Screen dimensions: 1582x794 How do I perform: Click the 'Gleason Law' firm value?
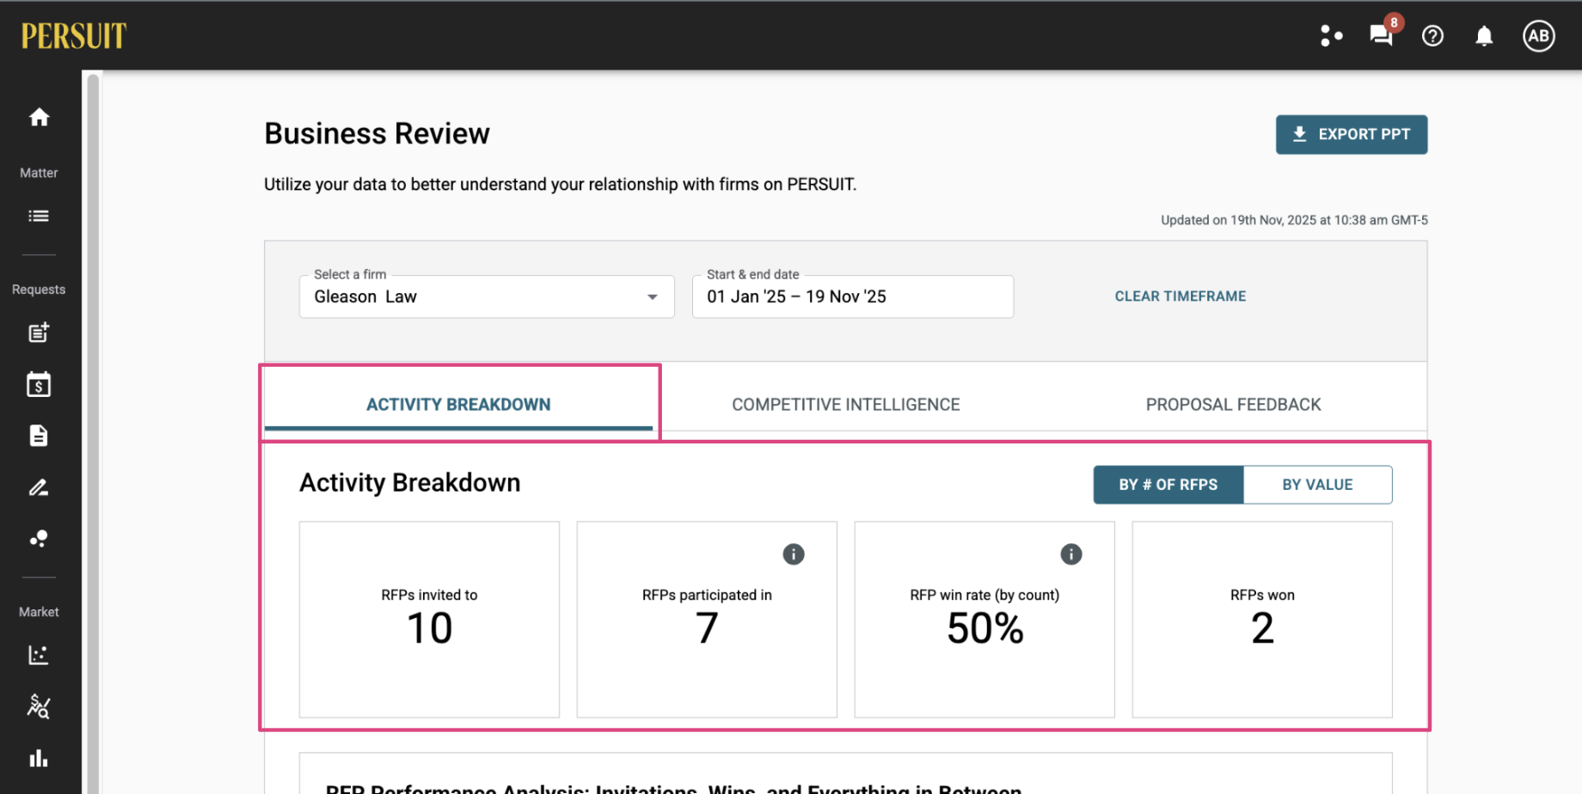tap(365, 296)
